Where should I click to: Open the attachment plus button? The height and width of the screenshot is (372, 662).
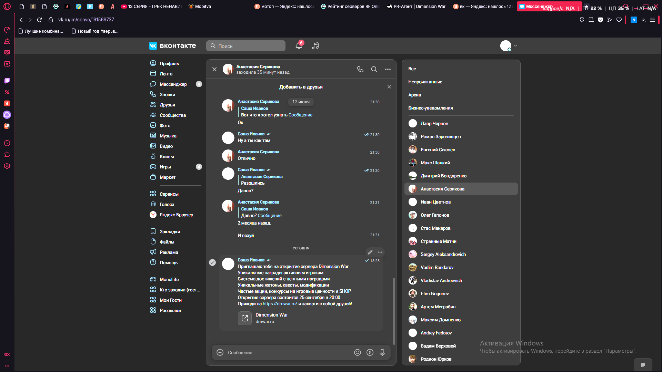pos(220,352)
